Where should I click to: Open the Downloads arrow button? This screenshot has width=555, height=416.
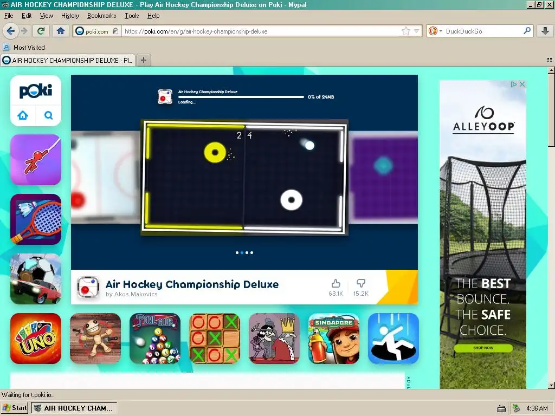point(545,31)
